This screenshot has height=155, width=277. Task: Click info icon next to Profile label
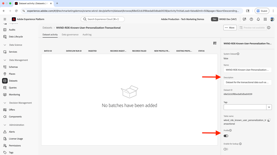coord(230,130)
